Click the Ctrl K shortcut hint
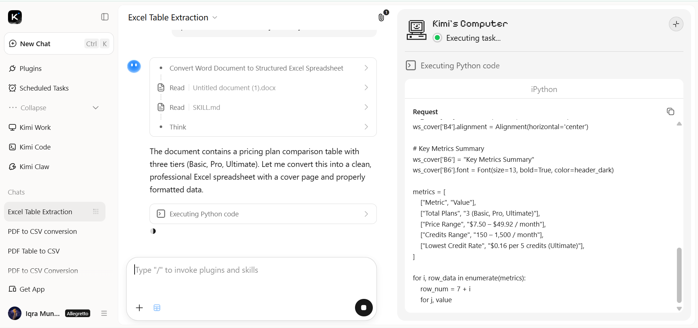Viewport: 698px width, 328px height. (97, 44)
